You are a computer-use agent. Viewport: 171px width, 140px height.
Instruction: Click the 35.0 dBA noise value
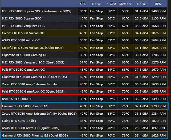[x=141, y=26]
